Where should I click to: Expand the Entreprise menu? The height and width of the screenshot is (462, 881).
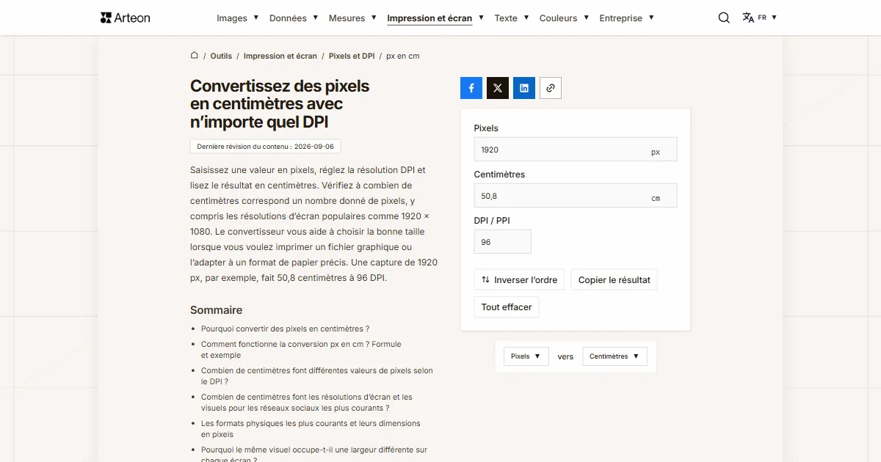pos(626,18)
